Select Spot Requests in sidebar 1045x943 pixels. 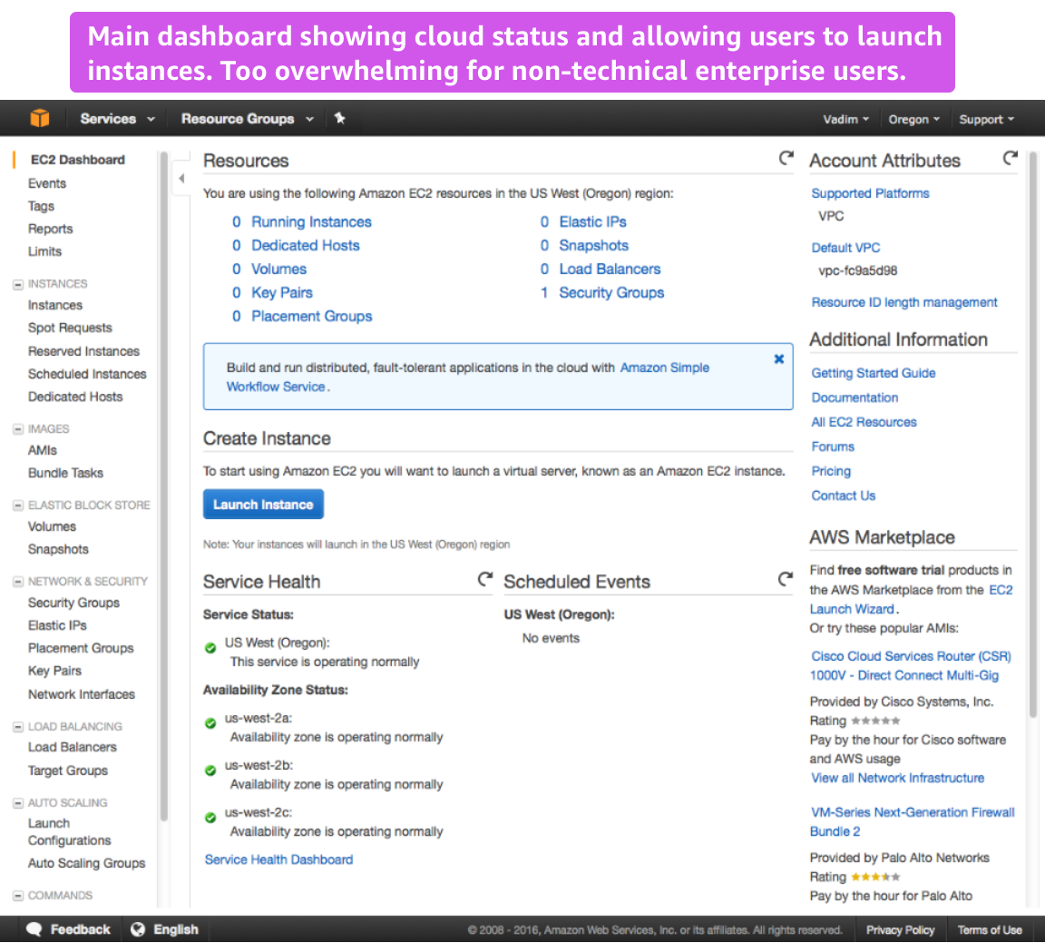pos(70,328)
